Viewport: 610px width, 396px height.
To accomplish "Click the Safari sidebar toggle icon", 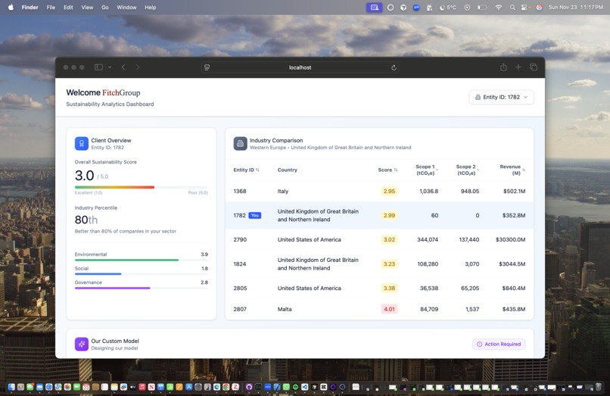I will click(x=98, y=67).
